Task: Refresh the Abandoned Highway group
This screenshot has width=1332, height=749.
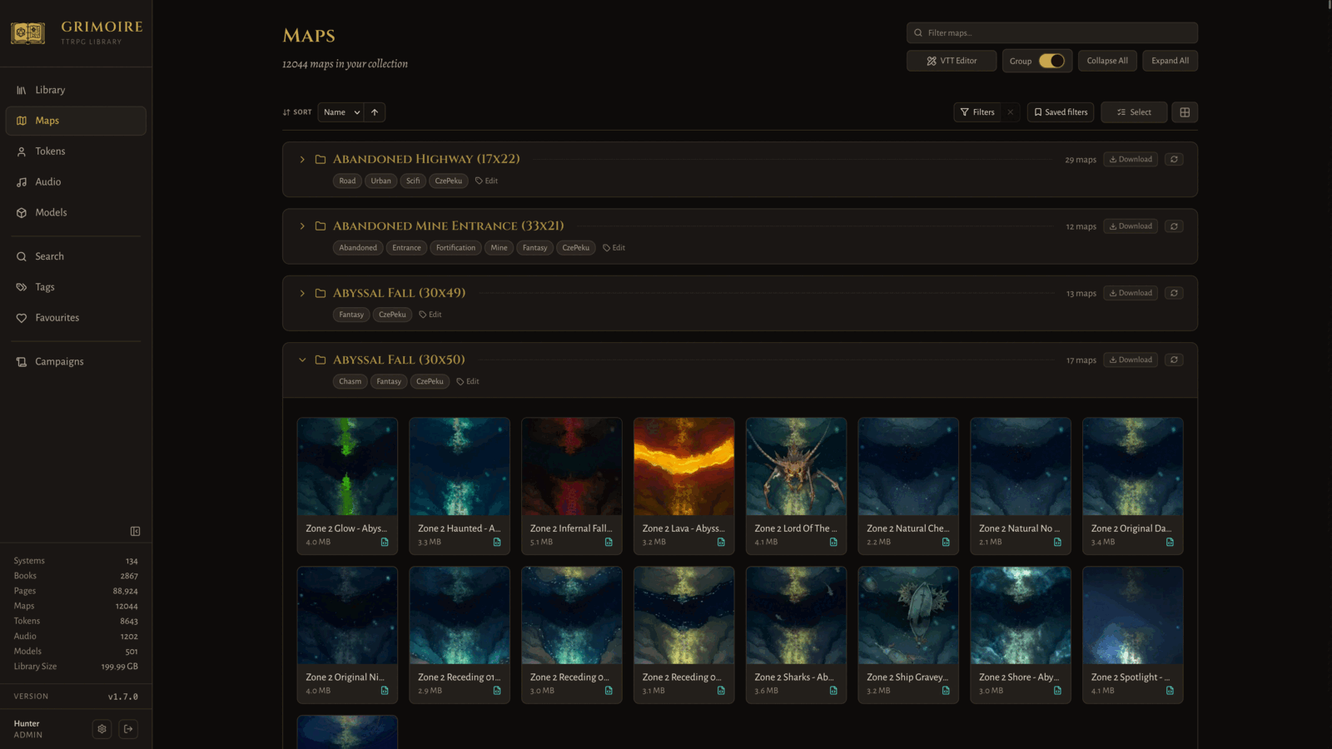Action: (x=1174, y=159)
